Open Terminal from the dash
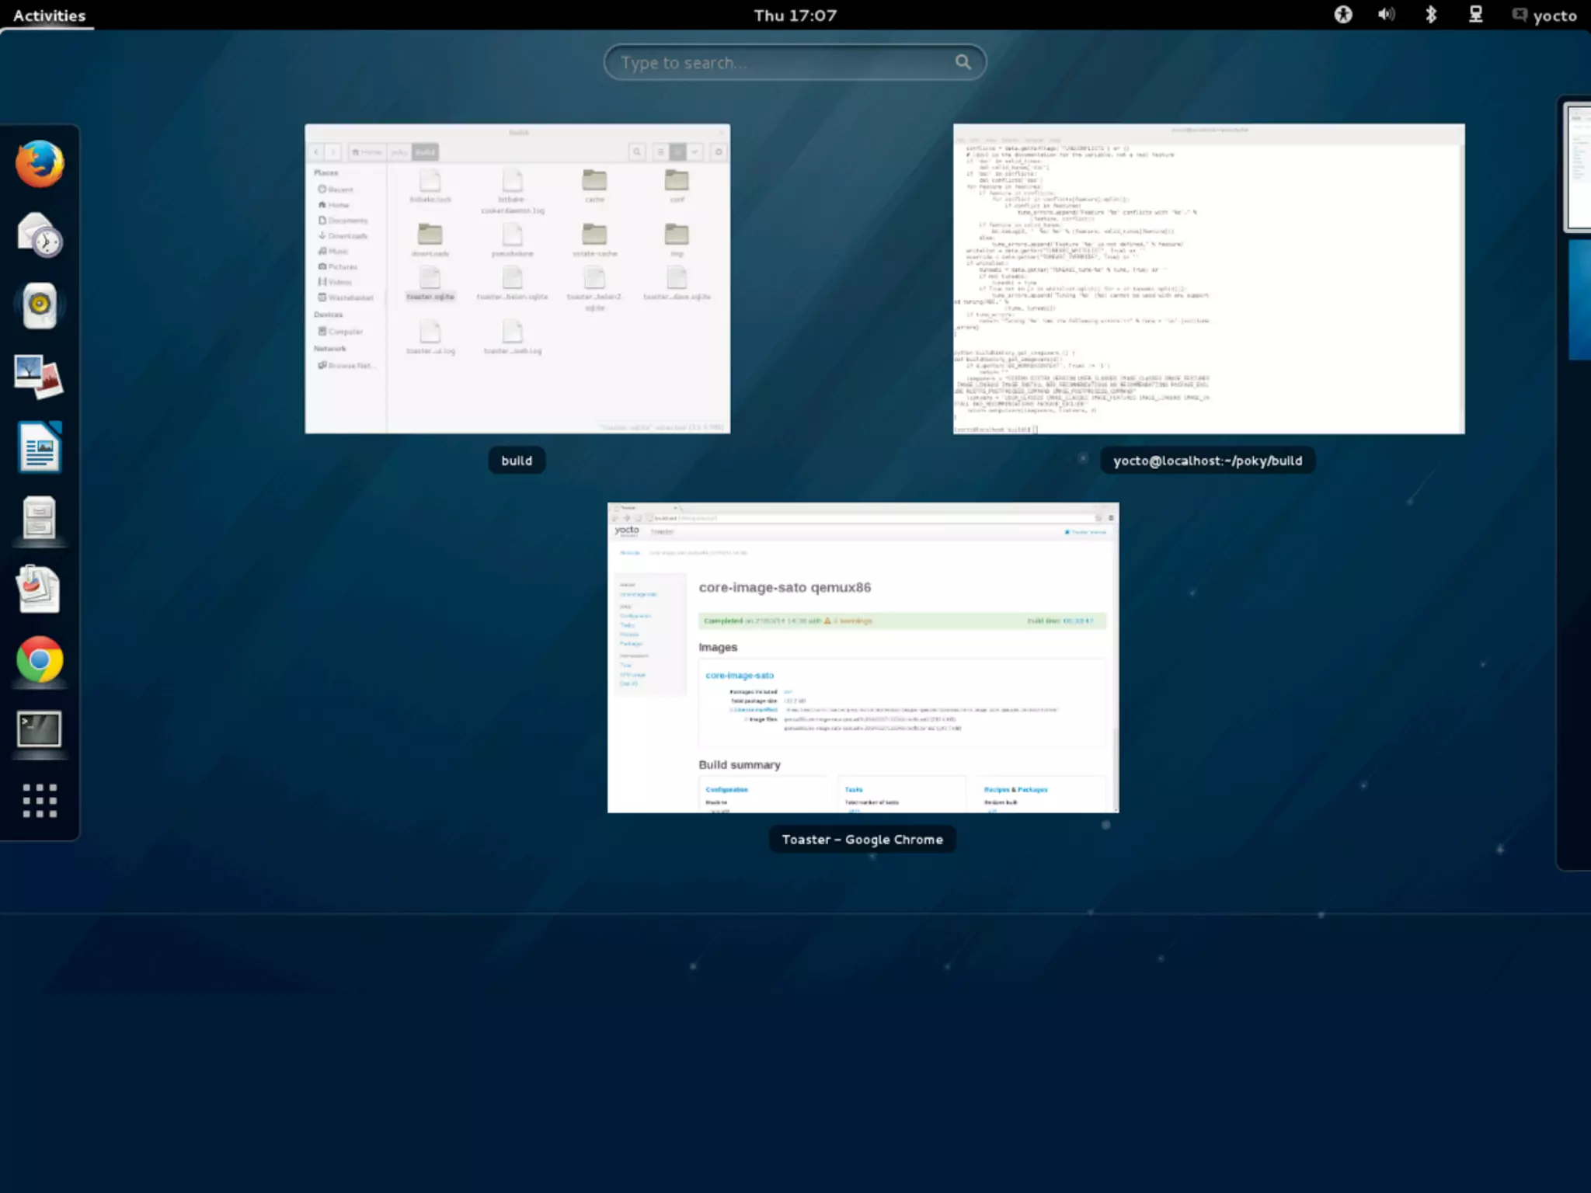This screenshot has height=1193, width=1591. [x=40, y=729]
